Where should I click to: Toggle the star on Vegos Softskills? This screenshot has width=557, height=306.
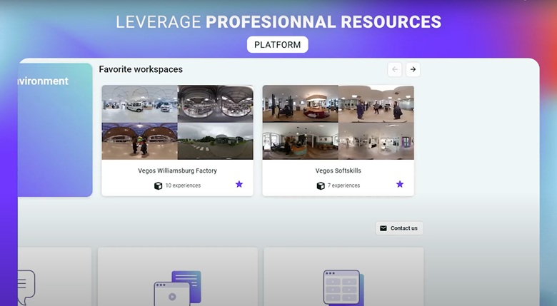tap(400, 184)
